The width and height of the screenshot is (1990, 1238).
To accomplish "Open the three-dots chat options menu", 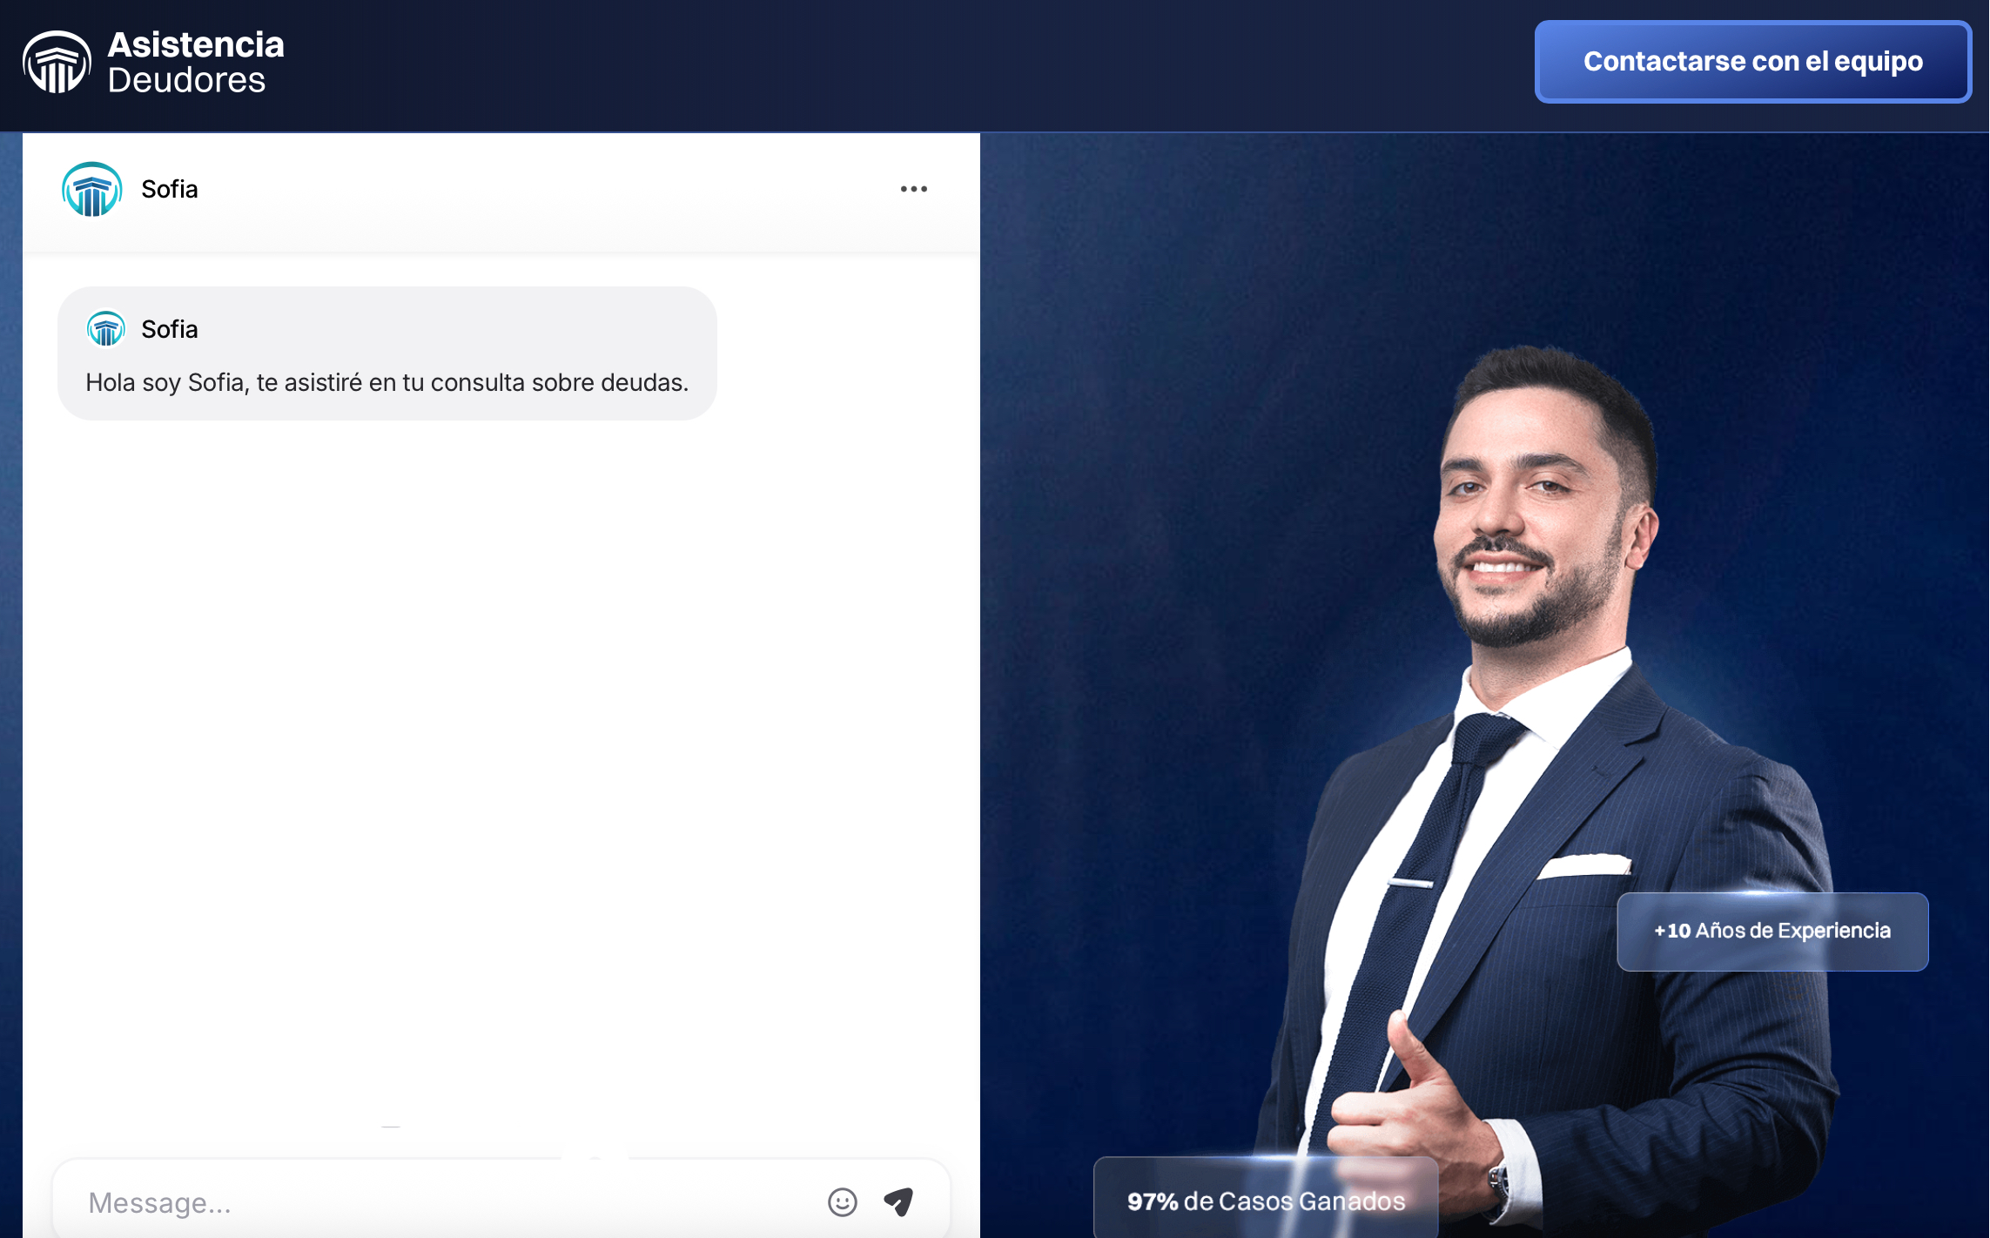I will 913,189.
